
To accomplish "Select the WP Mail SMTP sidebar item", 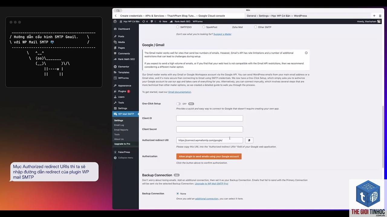I will click(x=126, y=114).
